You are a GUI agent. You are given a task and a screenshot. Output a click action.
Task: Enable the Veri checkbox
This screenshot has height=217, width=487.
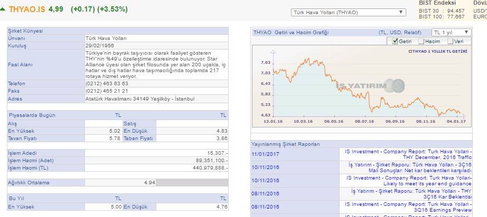point(450,41)
